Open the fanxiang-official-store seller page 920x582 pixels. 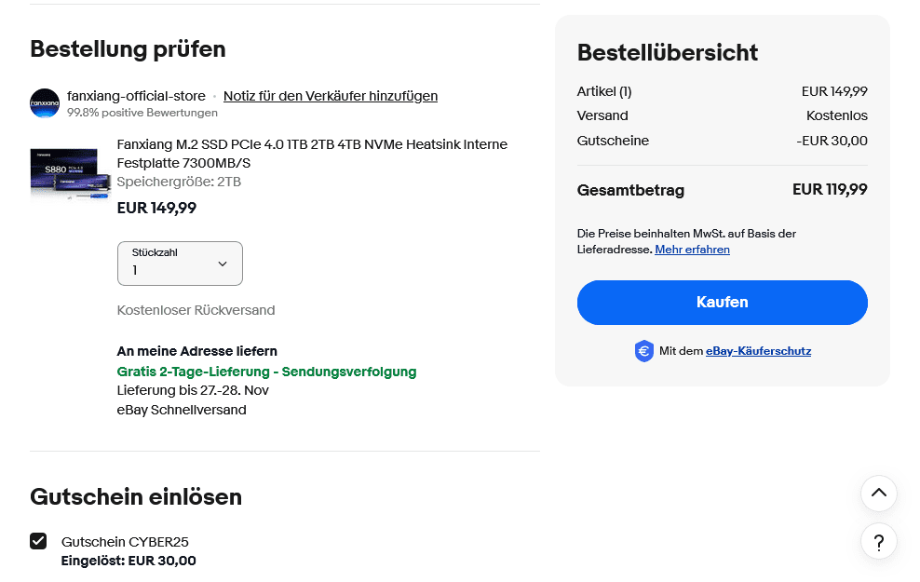[x=136, y=96]
